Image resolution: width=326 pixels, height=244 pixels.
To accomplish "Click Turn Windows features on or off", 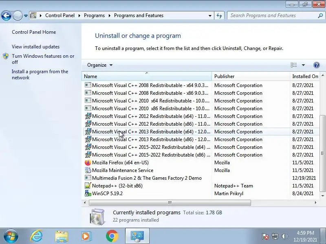I will click(x=43, y=59).
